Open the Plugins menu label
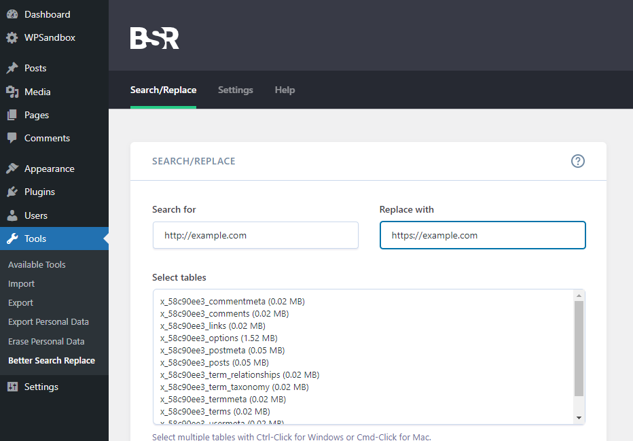 tap(39, 192)
